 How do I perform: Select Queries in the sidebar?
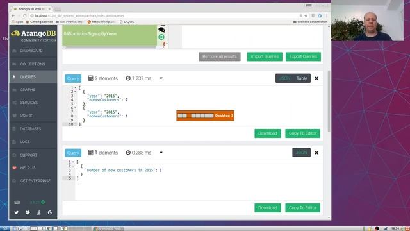(x=33, y=77)
